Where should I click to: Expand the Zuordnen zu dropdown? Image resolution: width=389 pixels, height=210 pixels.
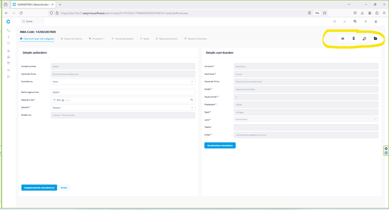pyautogui.click(x=123, y=81)
